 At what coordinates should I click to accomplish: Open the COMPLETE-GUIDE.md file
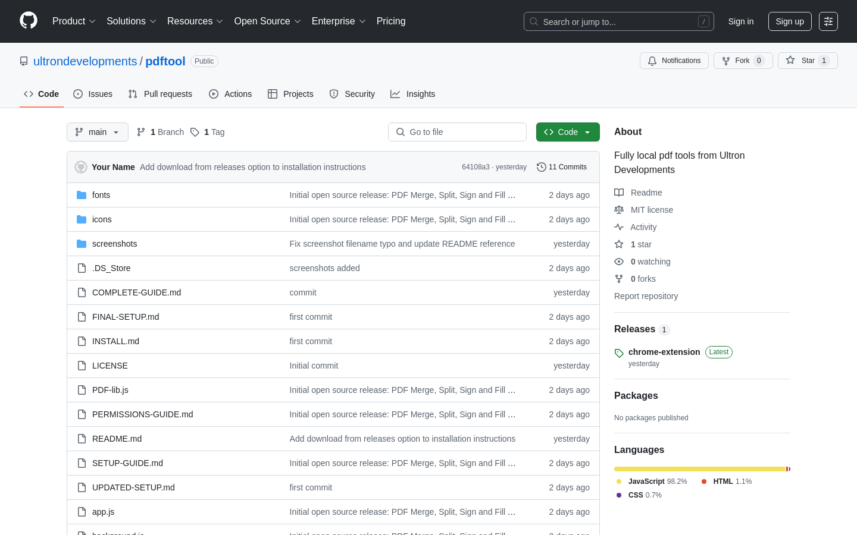[x=136, y=292]
